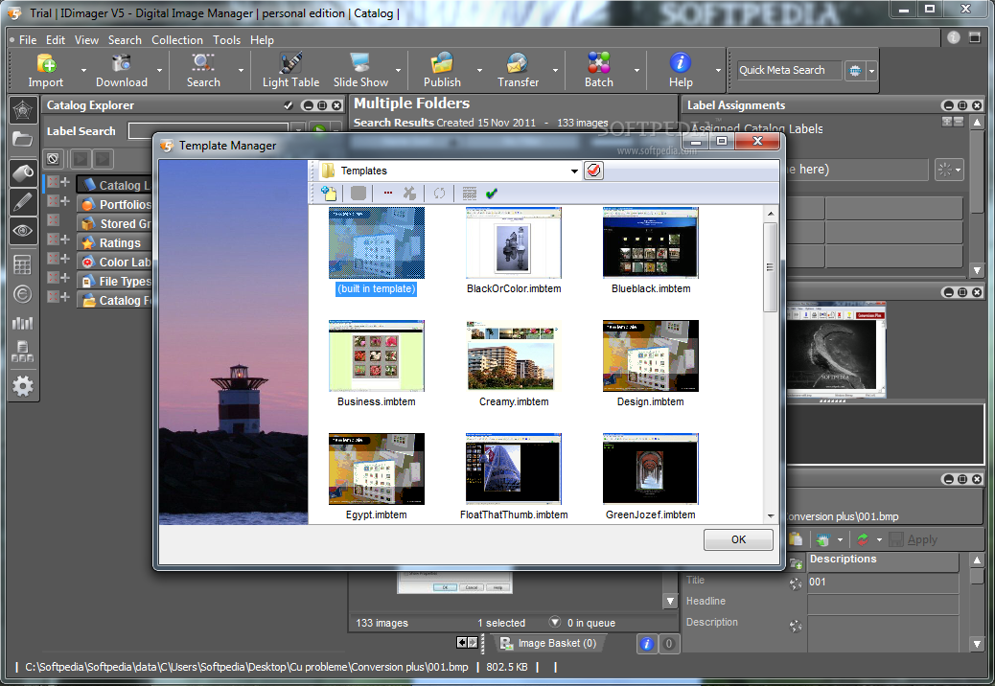Click the copyright symbol sidebar icon
This screenshot has width=995, height=686.
pyautogui.click(x=23, y=294)
